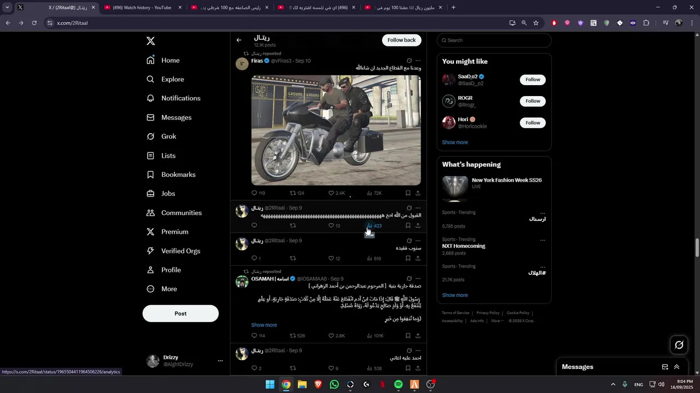
Task: Reload the page
Action: tap(34, 23)
